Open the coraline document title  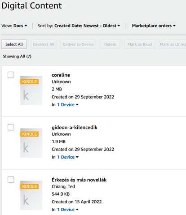click(61, 75)
